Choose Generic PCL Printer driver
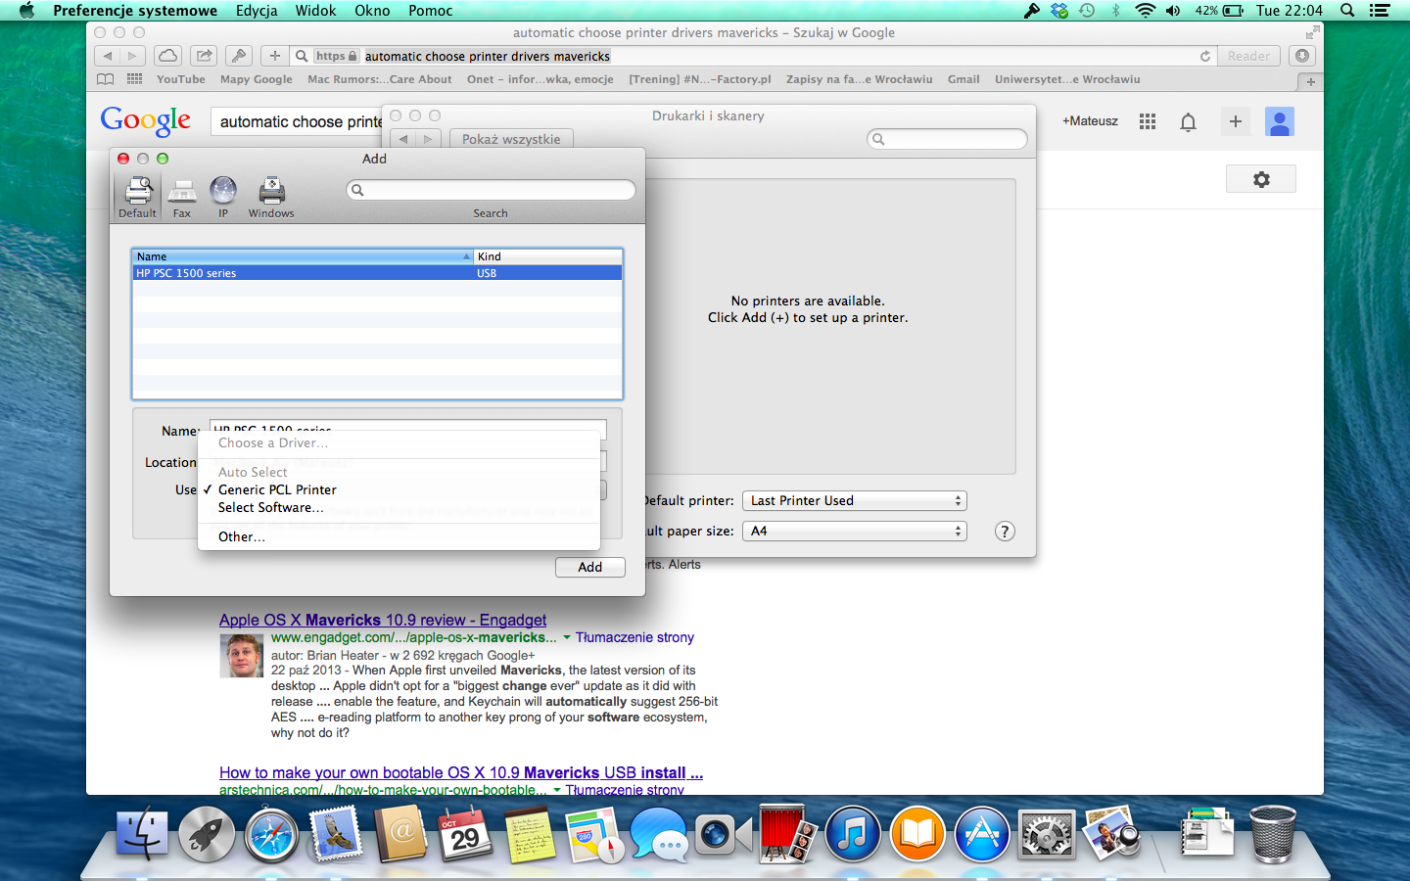This screenshot has height=881, width=1410. click(399, 489)
